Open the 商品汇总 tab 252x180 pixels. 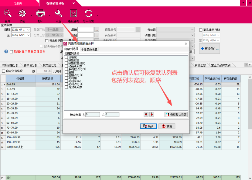tap(200, 65)
